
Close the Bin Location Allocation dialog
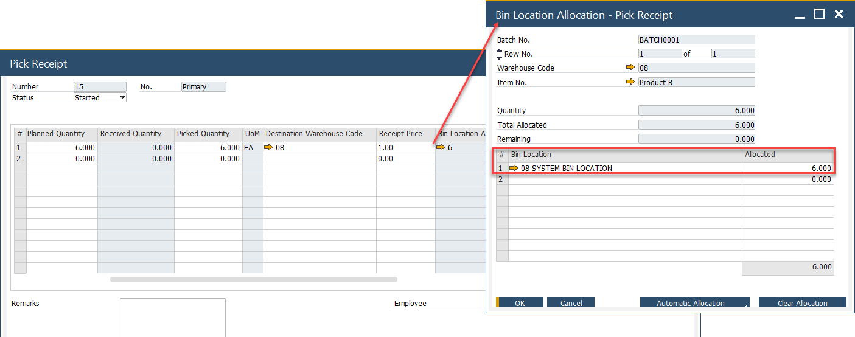tap(839, 14)
